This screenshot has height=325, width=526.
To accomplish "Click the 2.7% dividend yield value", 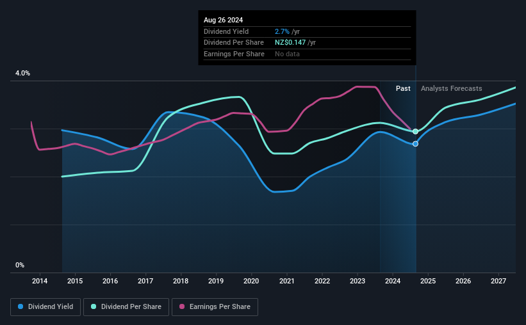I will pyautogui.click(x=282, y=31).
